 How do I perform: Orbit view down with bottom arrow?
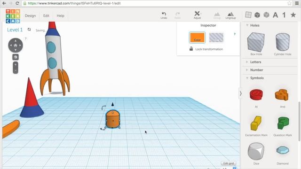[x=16, y=50]
